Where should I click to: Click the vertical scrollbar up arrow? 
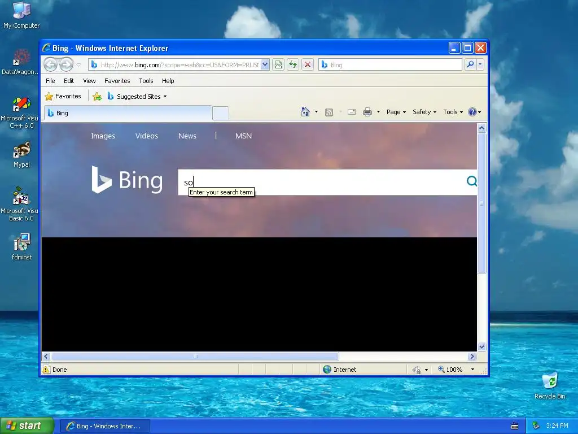(482, 128)
